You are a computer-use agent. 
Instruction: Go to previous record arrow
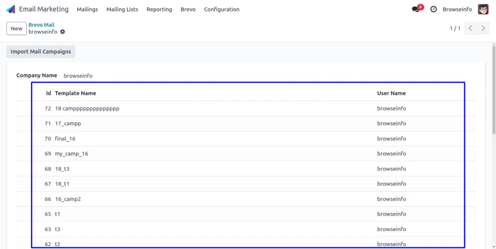click(x=470, y=28)
